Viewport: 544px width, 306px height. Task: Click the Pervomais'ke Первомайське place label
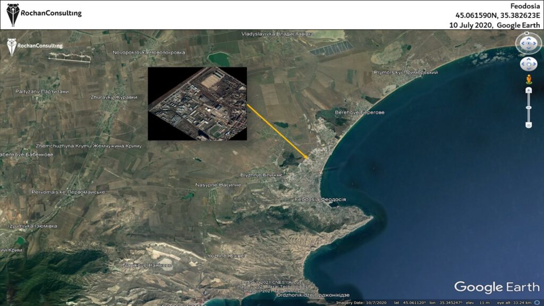pos(69,192)
